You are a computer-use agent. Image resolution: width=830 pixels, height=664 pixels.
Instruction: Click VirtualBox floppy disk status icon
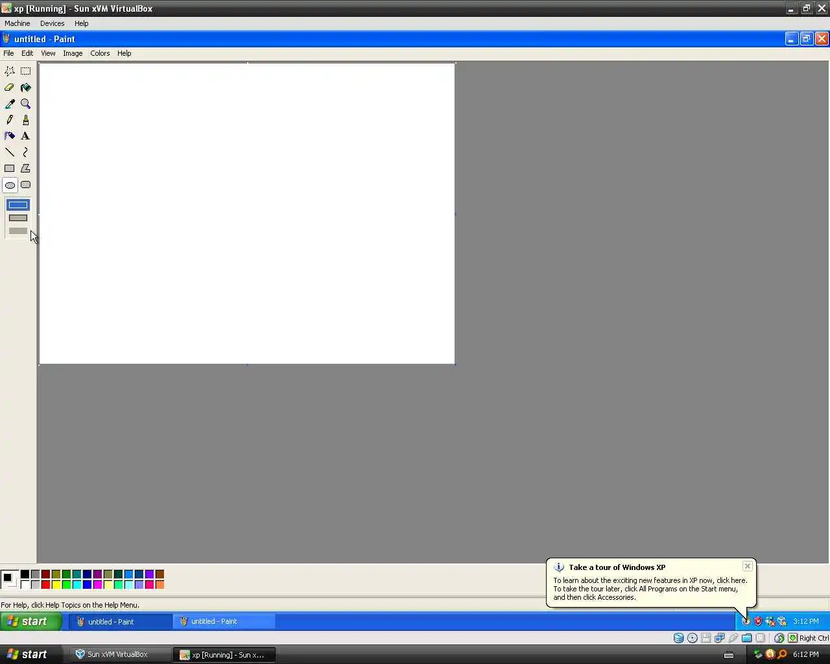pos(706,638)
